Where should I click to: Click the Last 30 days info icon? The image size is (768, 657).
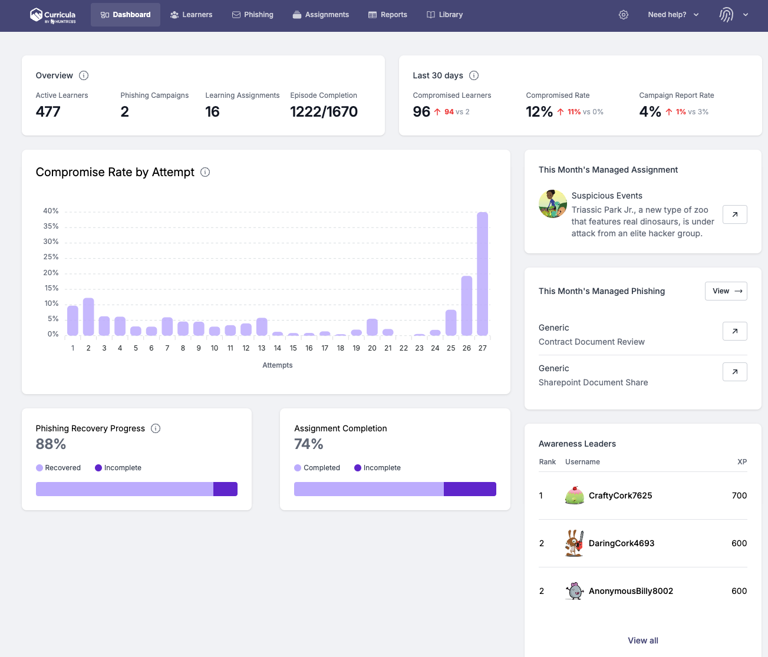pyautogui.click(x=474, y=75)
